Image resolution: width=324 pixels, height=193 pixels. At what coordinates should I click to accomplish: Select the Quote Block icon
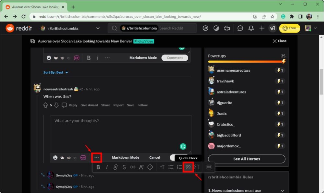[188, 167]
